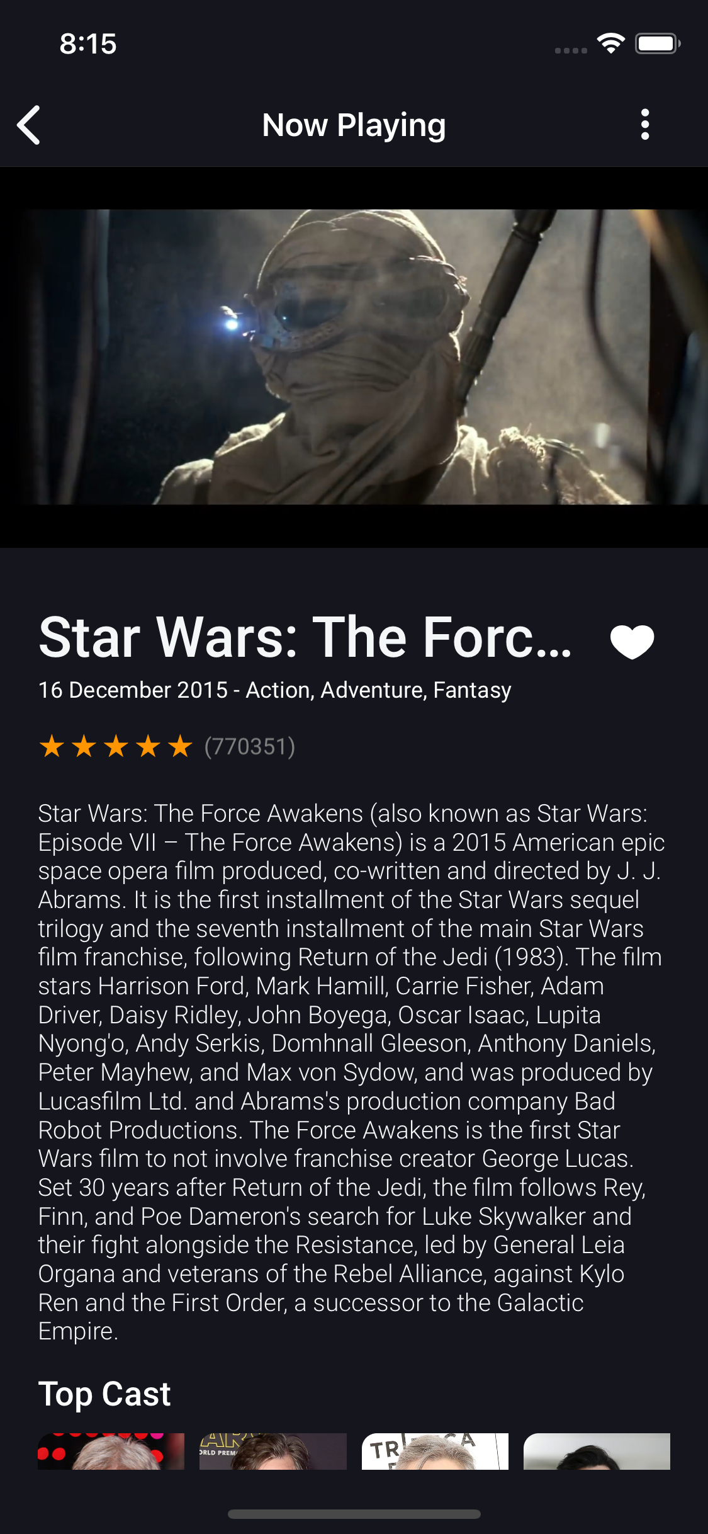Tap the release date and genres line
The width and height of the screenshot is (708, 1534).
pos(275,690)
